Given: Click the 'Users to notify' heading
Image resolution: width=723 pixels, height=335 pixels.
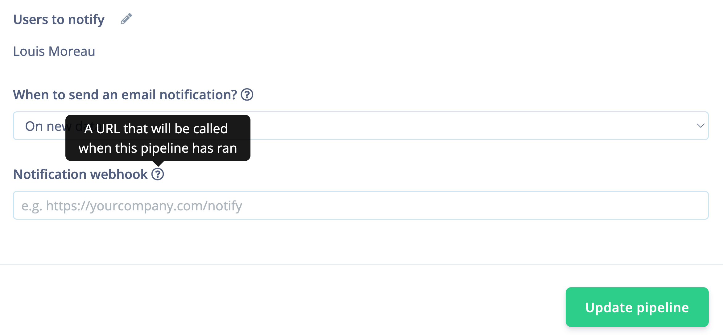Looking at the screenshot, I should [x=59, y=19].
